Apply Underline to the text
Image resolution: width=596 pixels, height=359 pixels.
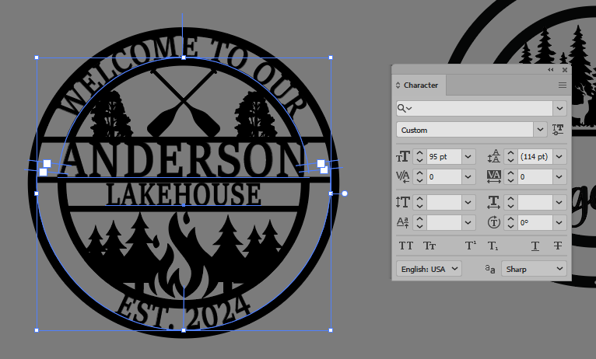535,246
